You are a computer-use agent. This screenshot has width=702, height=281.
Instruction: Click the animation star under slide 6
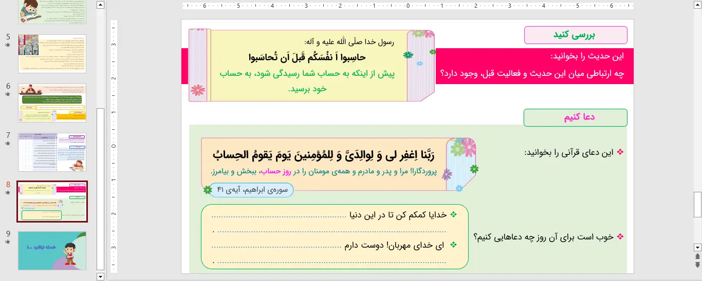click(x=8, y=94)
